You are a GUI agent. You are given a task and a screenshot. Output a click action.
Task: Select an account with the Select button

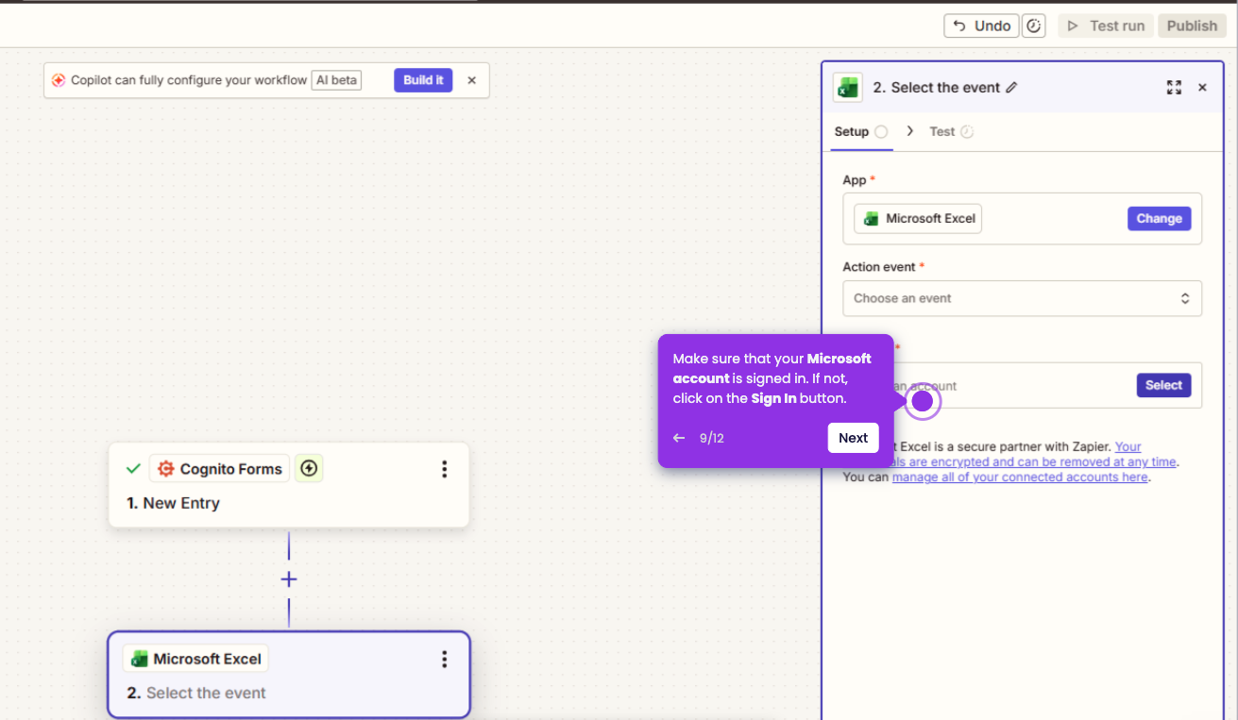1163,385
